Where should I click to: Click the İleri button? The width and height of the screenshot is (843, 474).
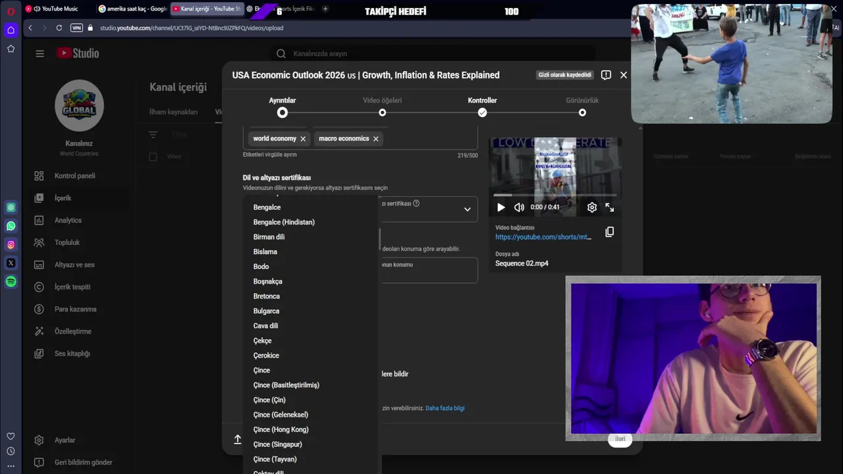[620, 439]
